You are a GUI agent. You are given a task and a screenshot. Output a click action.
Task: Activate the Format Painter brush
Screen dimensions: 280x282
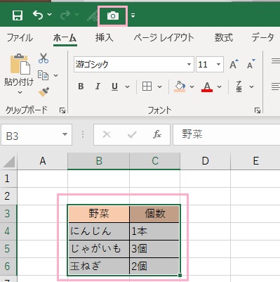tap(44, 92)
